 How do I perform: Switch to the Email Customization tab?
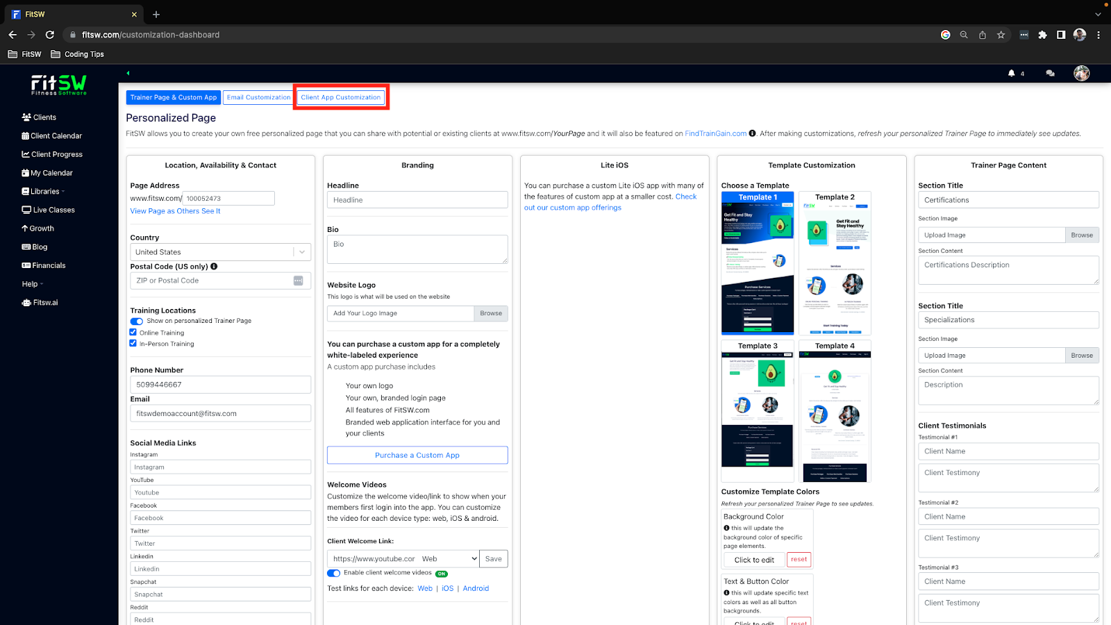point(259,98)
